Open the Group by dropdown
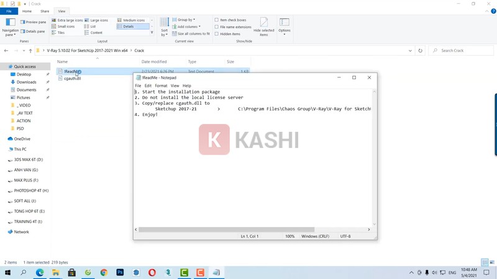 coord(183,20)
